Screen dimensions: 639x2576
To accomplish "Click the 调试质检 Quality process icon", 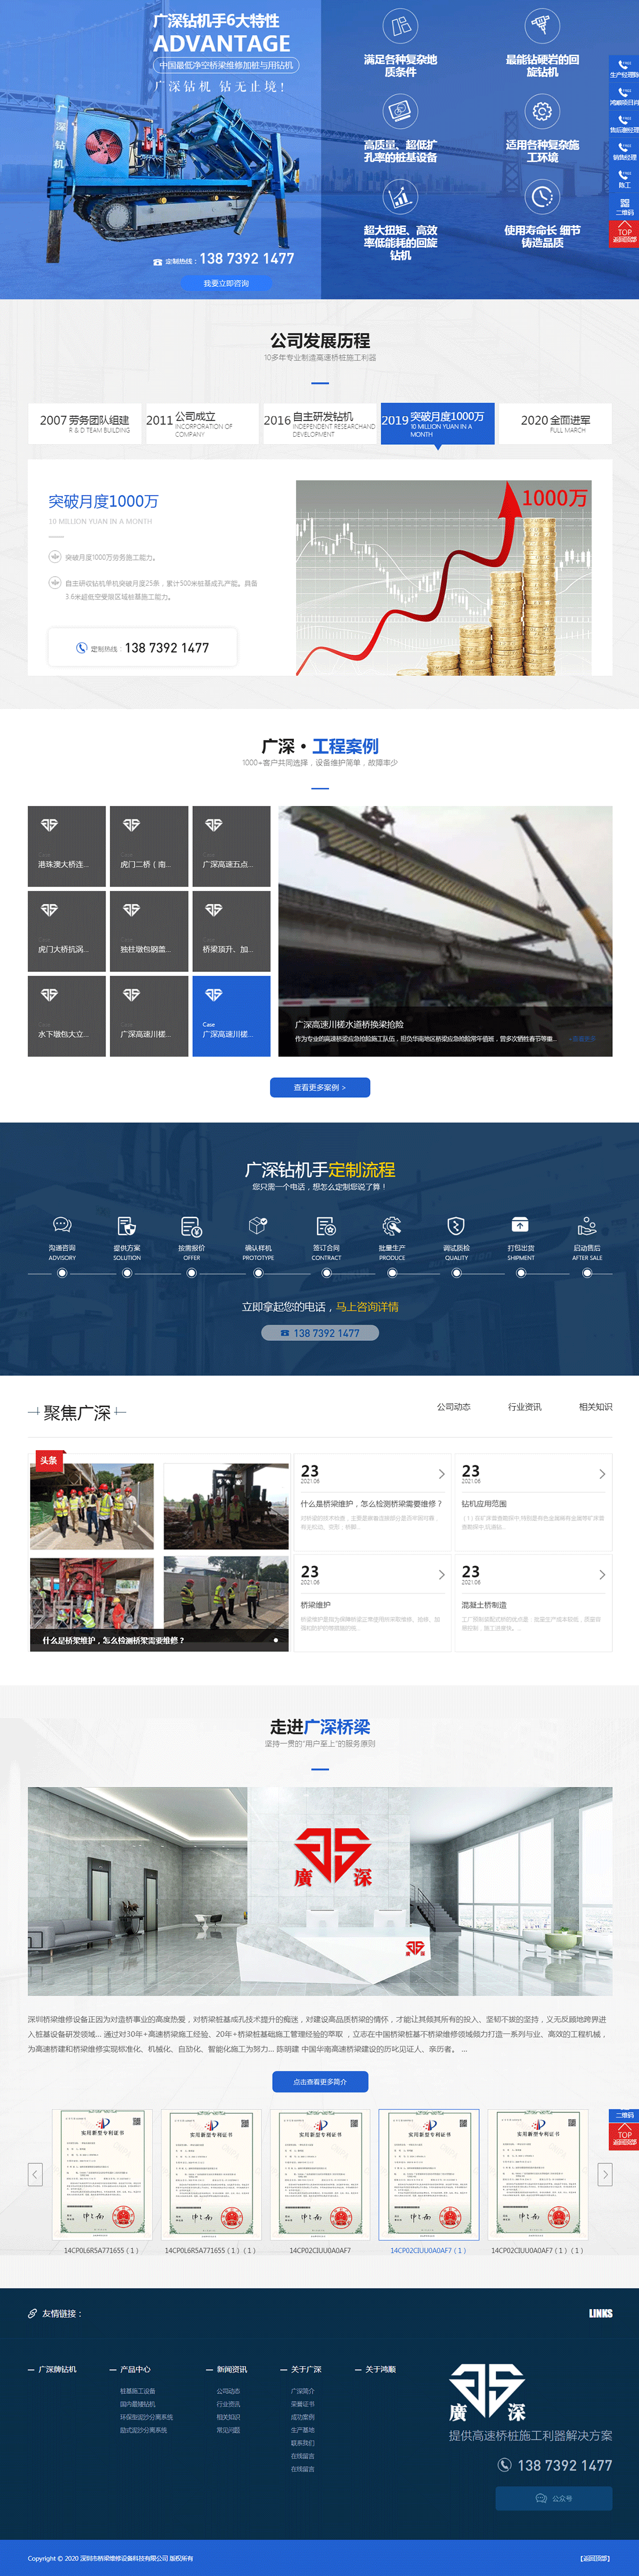I will (x=456, y=1225).
